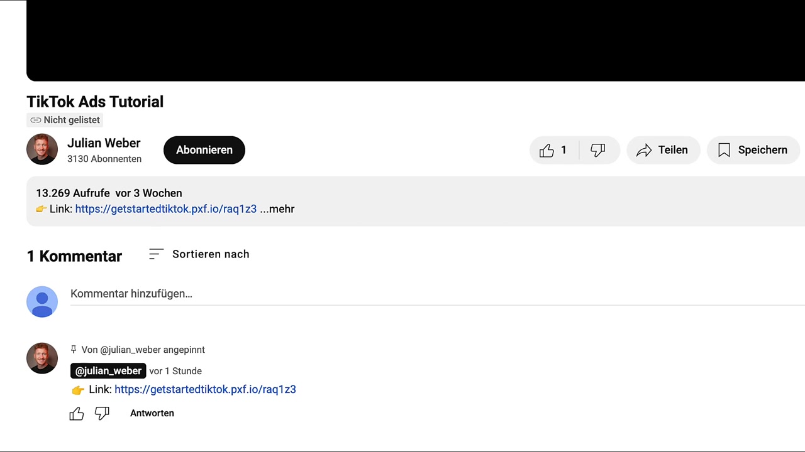
Task: Open the Teilen share dialog
Action: pos(663,150)
